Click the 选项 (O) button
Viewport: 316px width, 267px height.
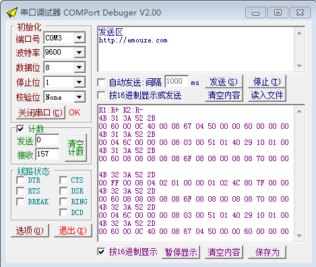(x=30, y=231)
